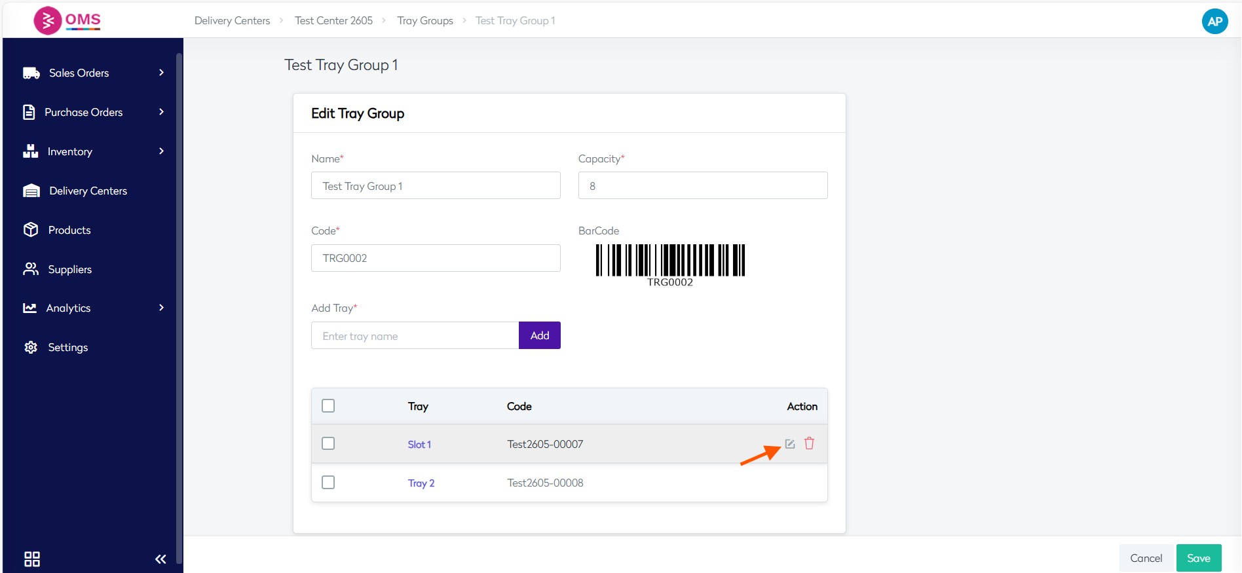Expand the Purchase Orders submenu chevron

point(161,112)
